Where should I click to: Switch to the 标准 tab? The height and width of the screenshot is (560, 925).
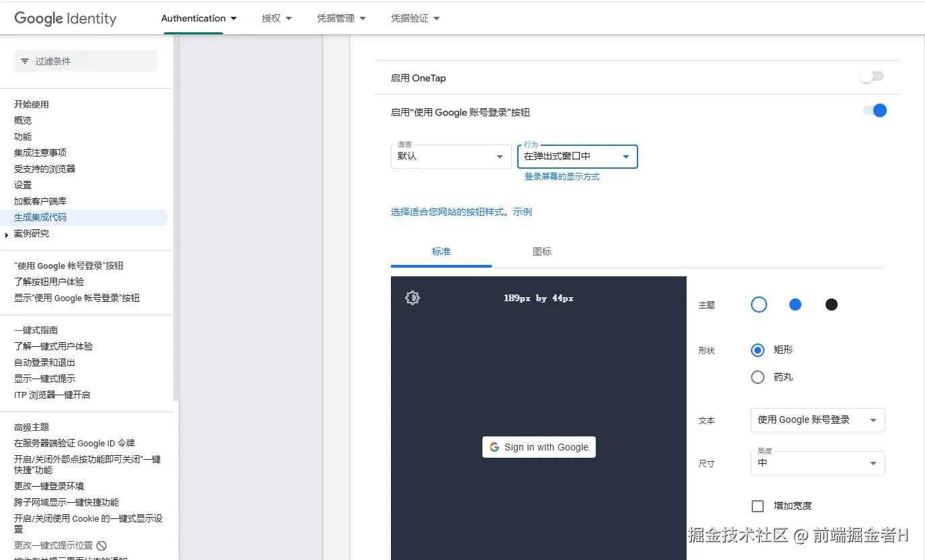pyautogui.click(x=441, y=251)
